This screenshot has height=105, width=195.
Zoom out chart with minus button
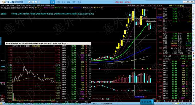pyautogui.click(x=161, y=99)
